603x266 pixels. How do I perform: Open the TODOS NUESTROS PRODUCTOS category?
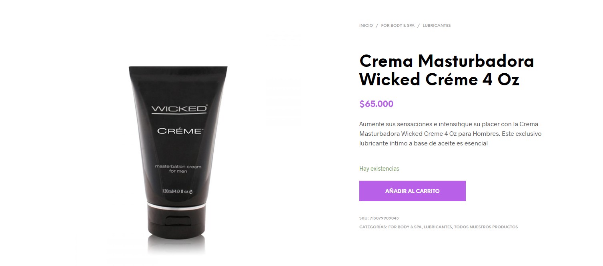click(x=486, y=227)
